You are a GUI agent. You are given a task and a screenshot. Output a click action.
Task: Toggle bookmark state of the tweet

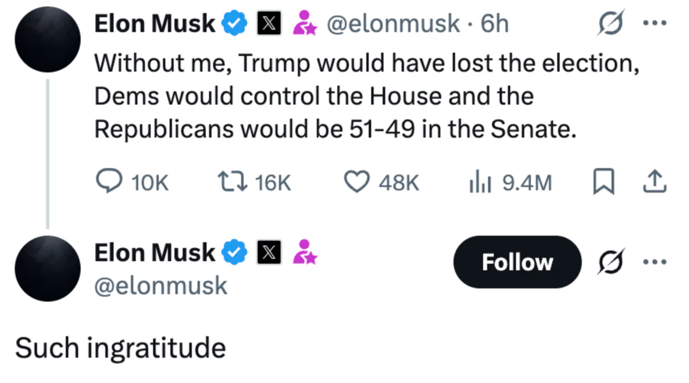point(604,181)
